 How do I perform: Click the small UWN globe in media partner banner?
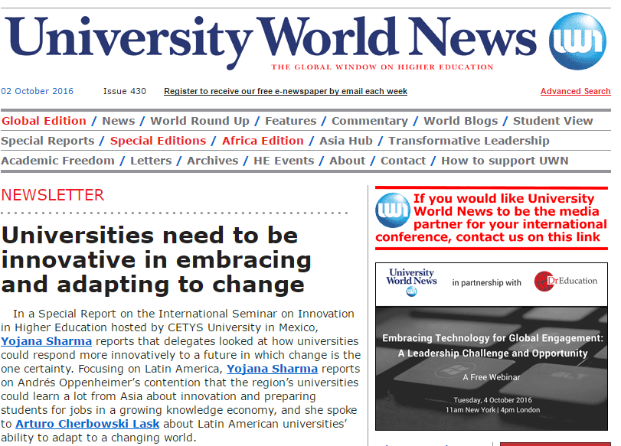(393, 210)
